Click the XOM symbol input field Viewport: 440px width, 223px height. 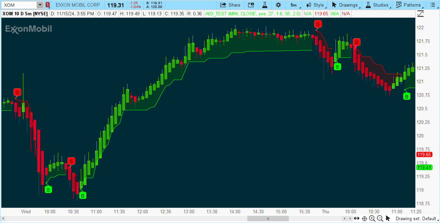[20, 5]
